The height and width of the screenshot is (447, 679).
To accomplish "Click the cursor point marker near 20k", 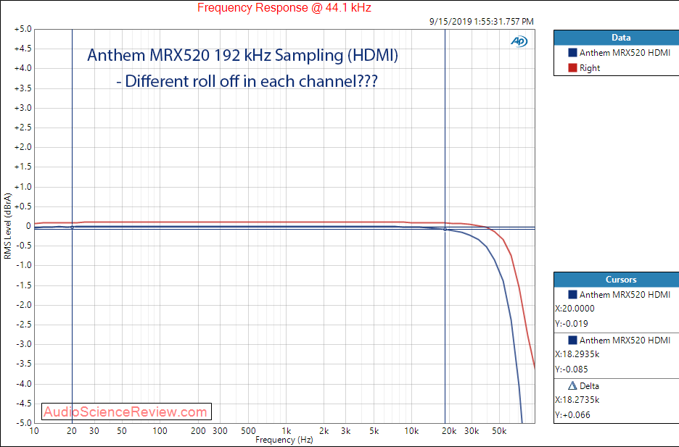I will pyautogui.click(x=445, y=230).
